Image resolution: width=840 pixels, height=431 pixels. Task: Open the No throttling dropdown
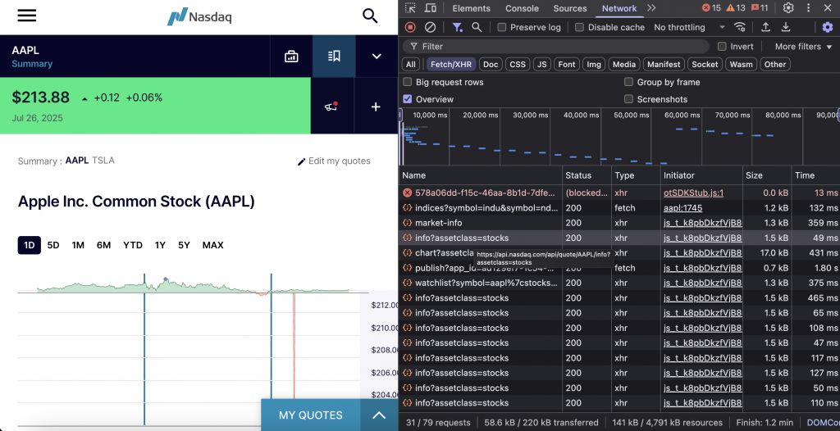(685, 27)
